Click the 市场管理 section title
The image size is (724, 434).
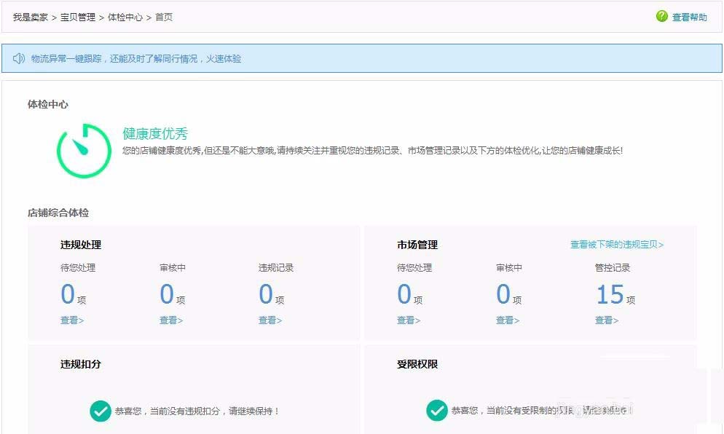[x=417, y=245]
